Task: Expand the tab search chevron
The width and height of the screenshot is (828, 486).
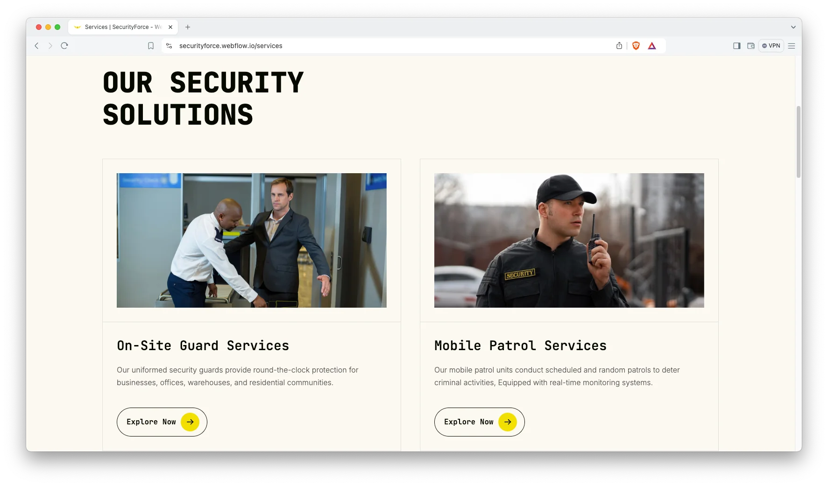Action: [x=793, y=27]
